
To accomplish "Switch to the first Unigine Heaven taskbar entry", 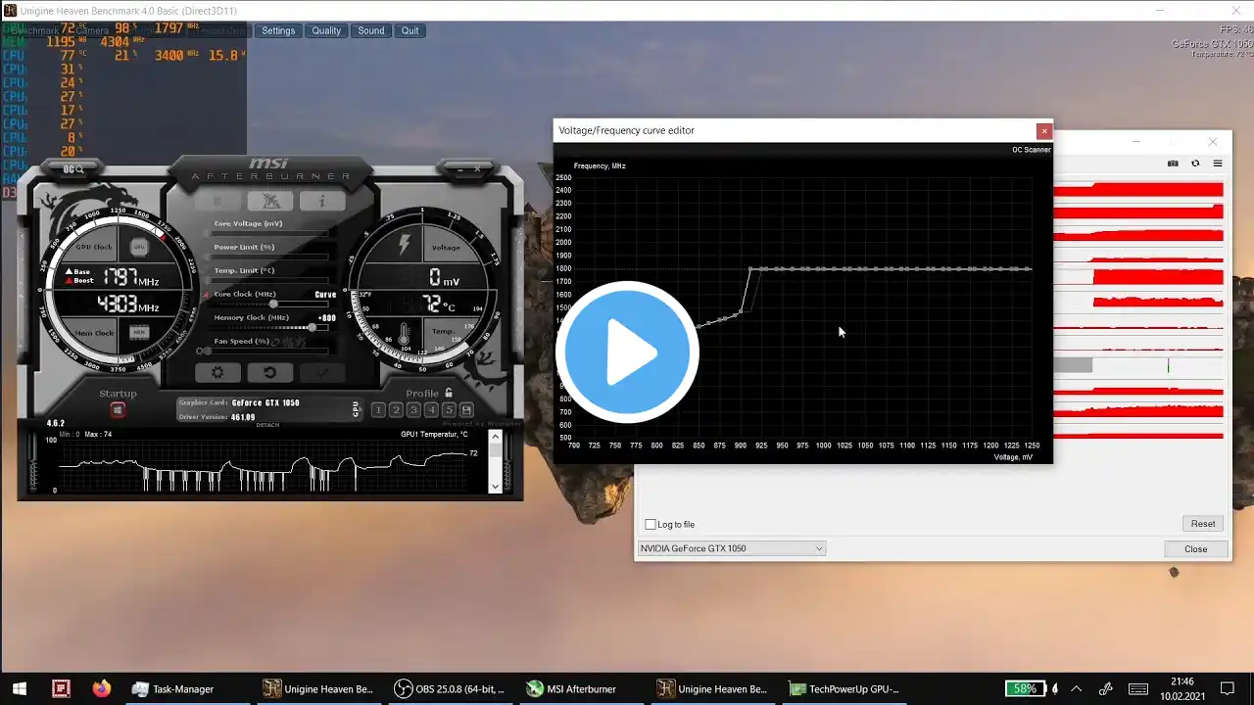I will (318, 688).
